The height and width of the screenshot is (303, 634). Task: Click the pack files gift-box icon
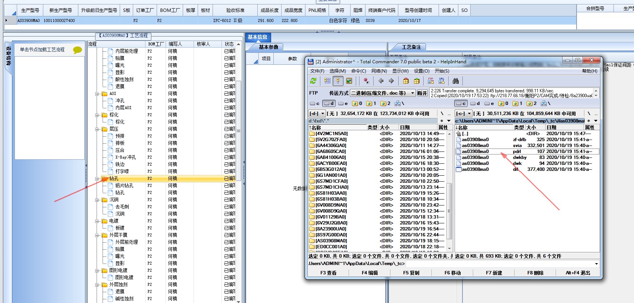406,81
